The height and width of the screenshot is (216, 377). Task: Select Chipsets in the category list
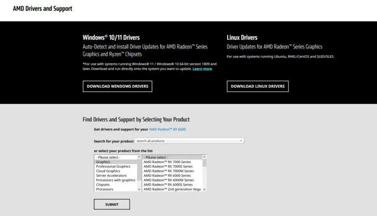(x=116, y=185)
